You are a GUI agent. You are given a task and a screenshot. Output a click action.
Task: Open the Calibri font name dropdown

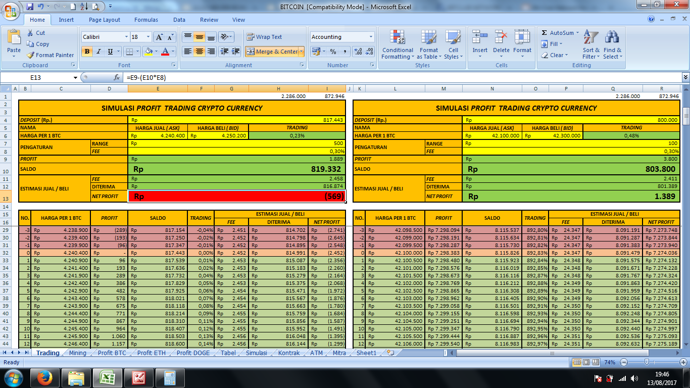[x=126, y=37]
